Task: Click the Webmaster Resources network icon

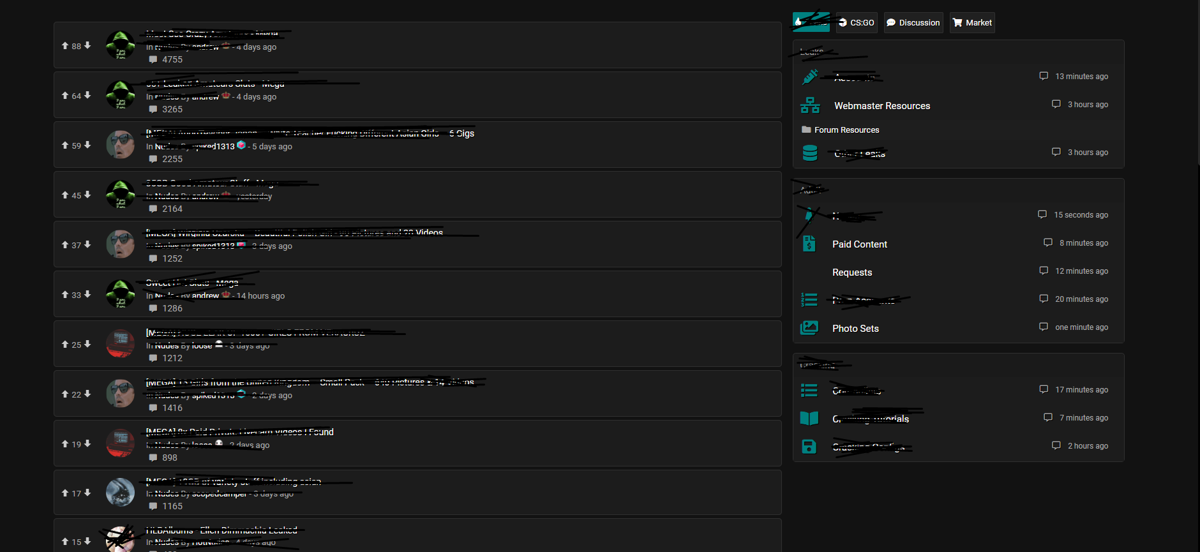Action: [x=810, y=105]
